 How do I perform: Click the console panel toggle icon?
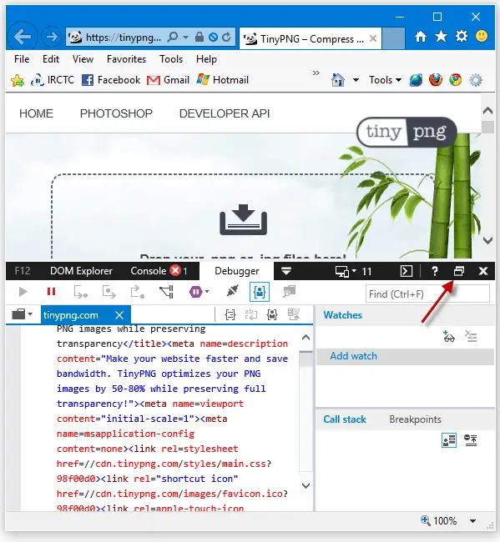407,271
